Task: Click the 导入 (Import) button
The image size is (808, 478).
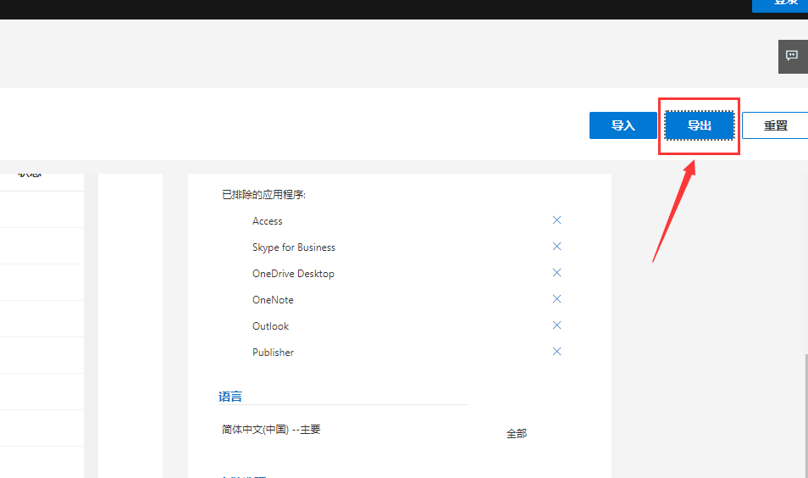Action: (623, 125)
